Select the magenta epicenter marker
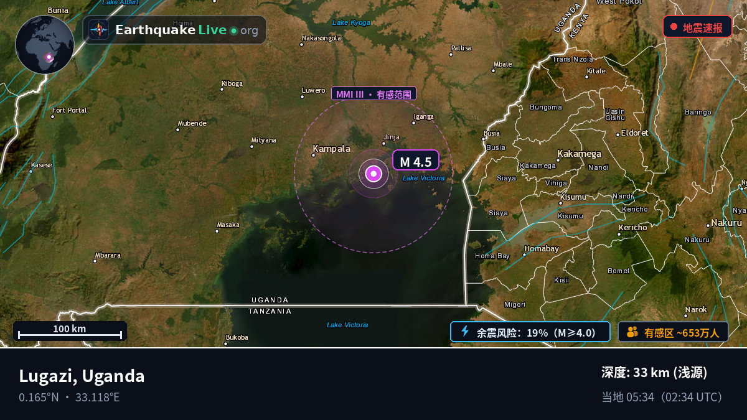The image size is (747, 420). click(x=374, y=174)
